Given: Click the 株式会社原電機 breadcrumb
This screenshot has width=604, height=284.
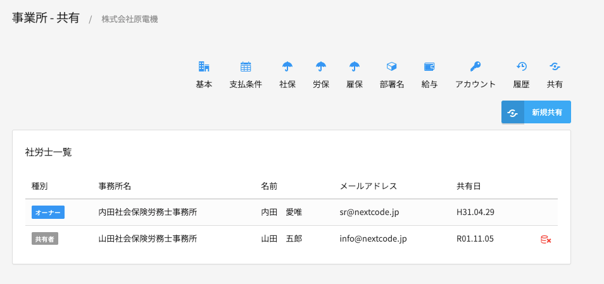Looking at the screenshot, I should click(130, 19).
